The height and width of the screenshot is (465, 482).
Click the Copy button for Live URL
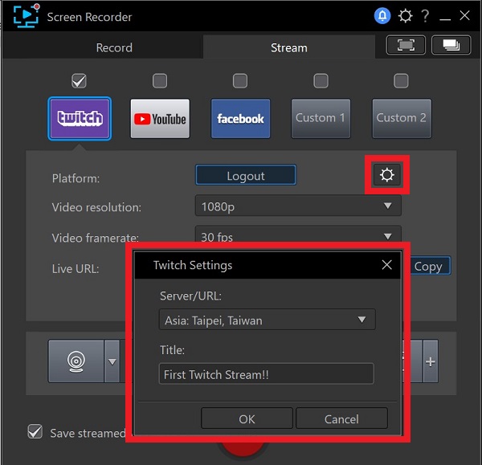[431, 266]
